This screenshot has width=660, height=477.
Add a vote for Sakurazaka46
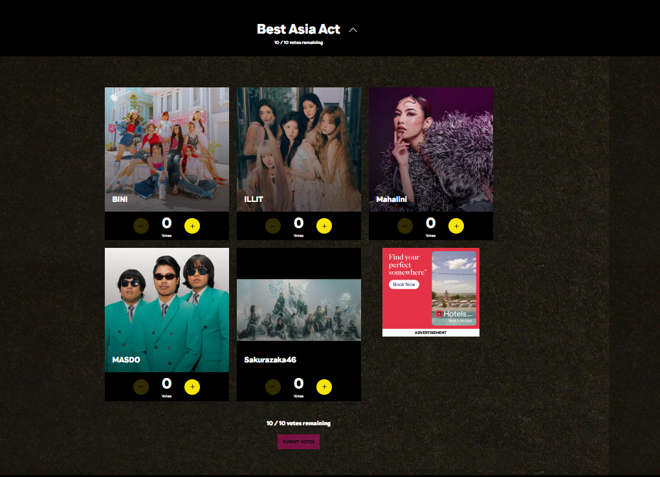324,387
